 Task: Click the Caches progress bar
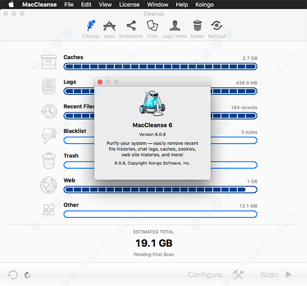pyautogui.click(x=160, y=66)
